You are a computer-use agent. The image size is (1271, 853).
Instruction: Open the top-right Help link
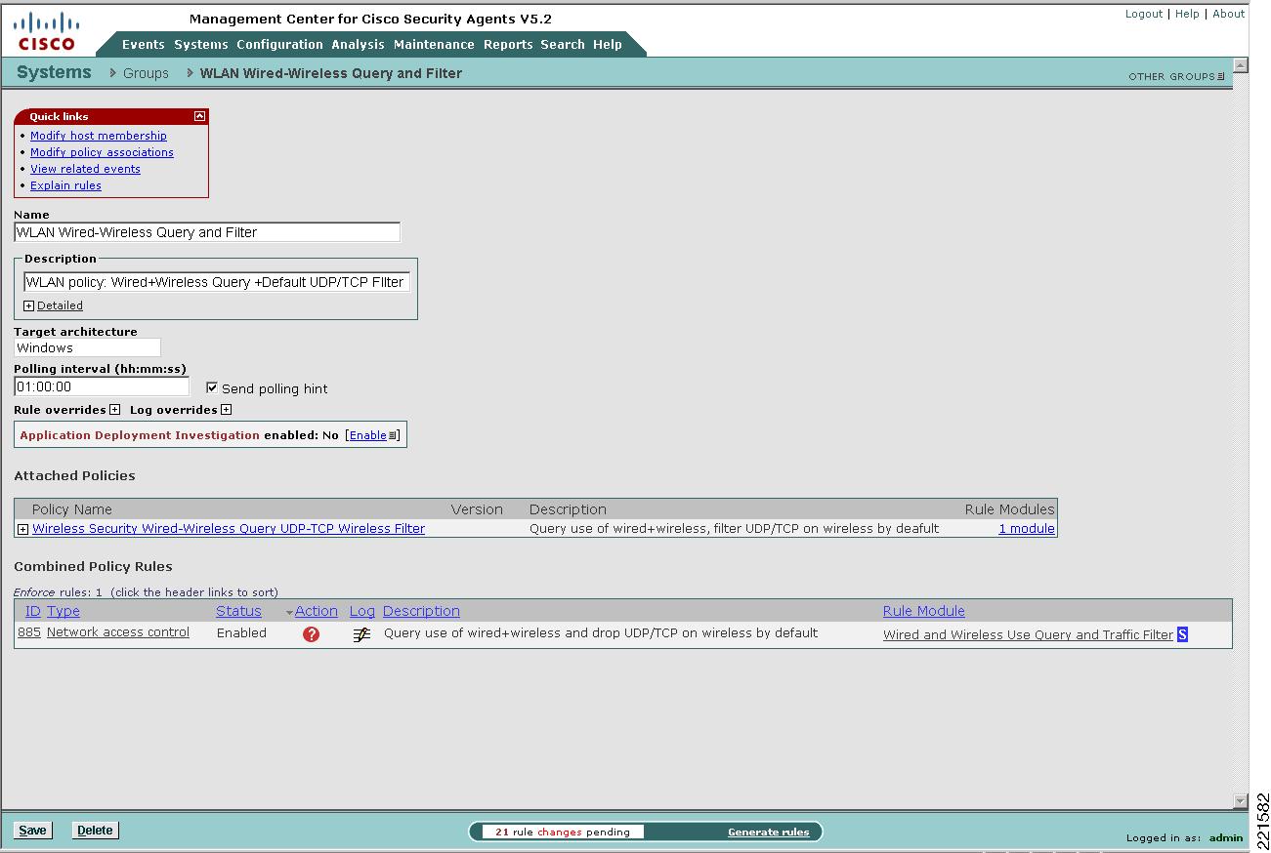1187,14
